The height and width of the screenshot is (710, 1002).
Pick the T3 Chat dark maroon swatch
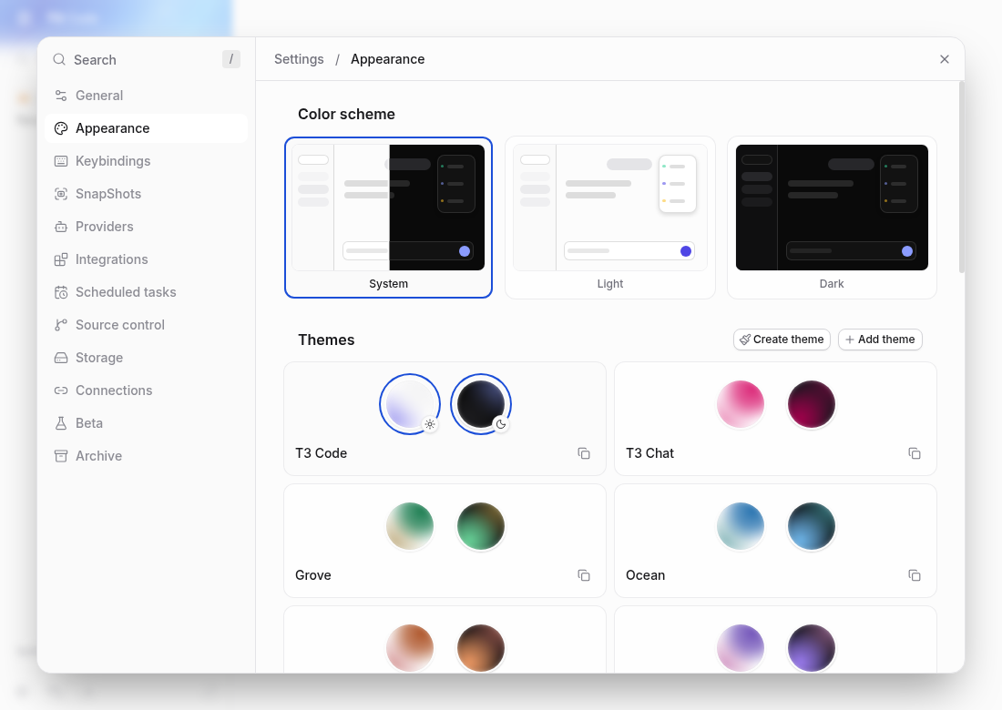tap(812, 404)
